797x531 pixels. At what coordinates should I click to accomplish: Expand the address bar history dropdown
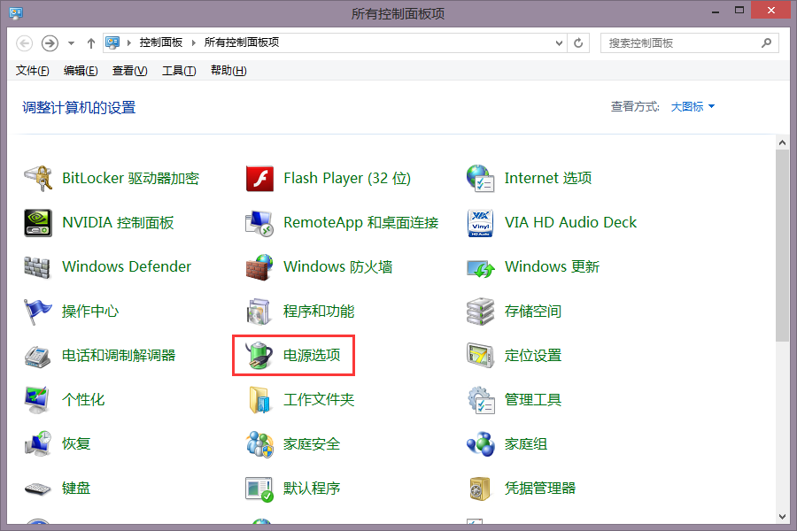(x=559, y=43)
